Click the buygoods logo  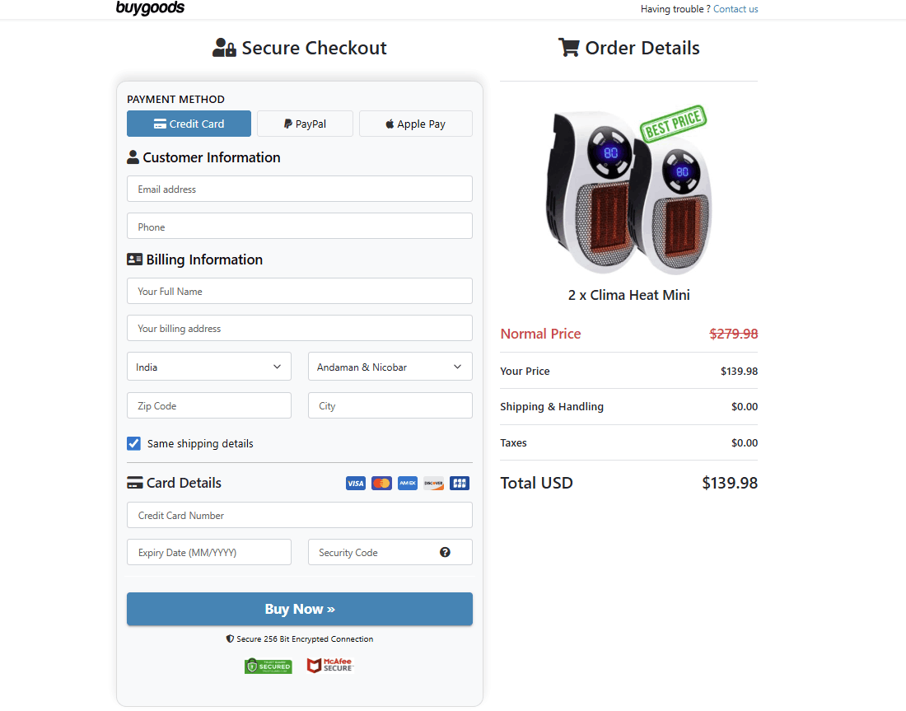tap(150, 8)
